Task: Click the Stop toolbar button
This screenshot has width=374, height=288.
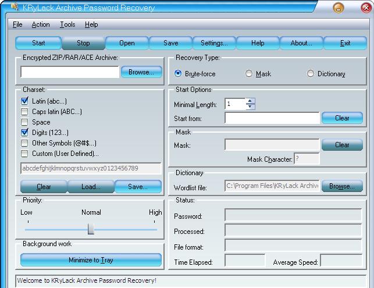Action: (x=83, y=43)
